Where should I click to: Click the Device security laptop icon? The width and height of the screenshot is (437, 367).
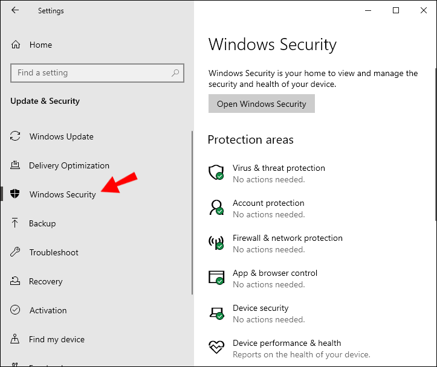click(x=216, y=313)
